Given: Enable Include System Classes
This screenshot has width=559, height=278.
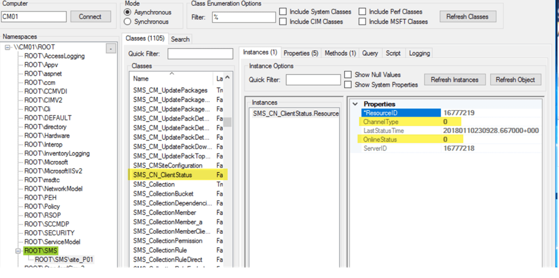Looking at the screenshot, I should pos(283,12).
